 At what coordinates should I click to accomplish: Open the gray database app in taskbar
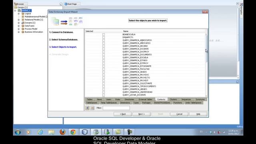click(96, 132)
